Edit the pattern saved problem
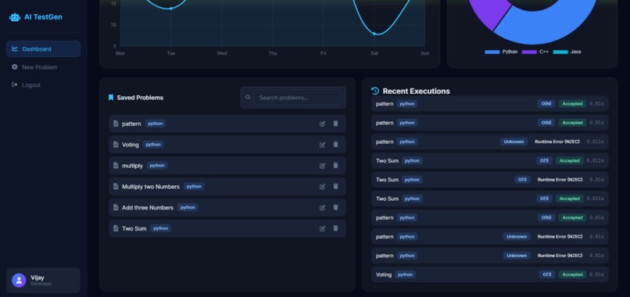 click(322, 123)
